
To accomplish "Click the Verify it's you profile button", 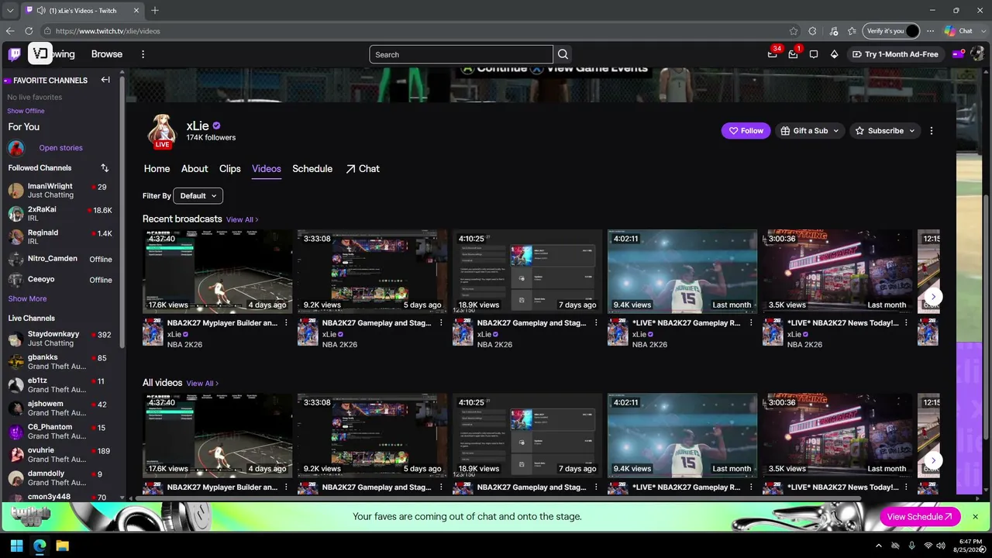I will [891, 31].
